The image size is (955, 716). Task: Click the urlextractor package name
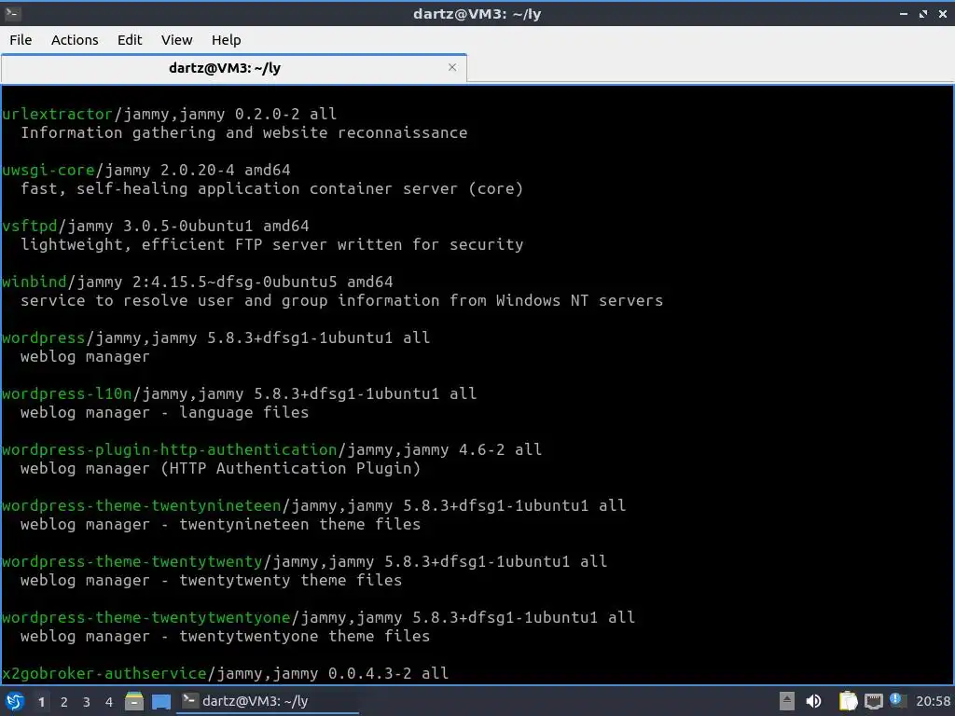point(57,114)
